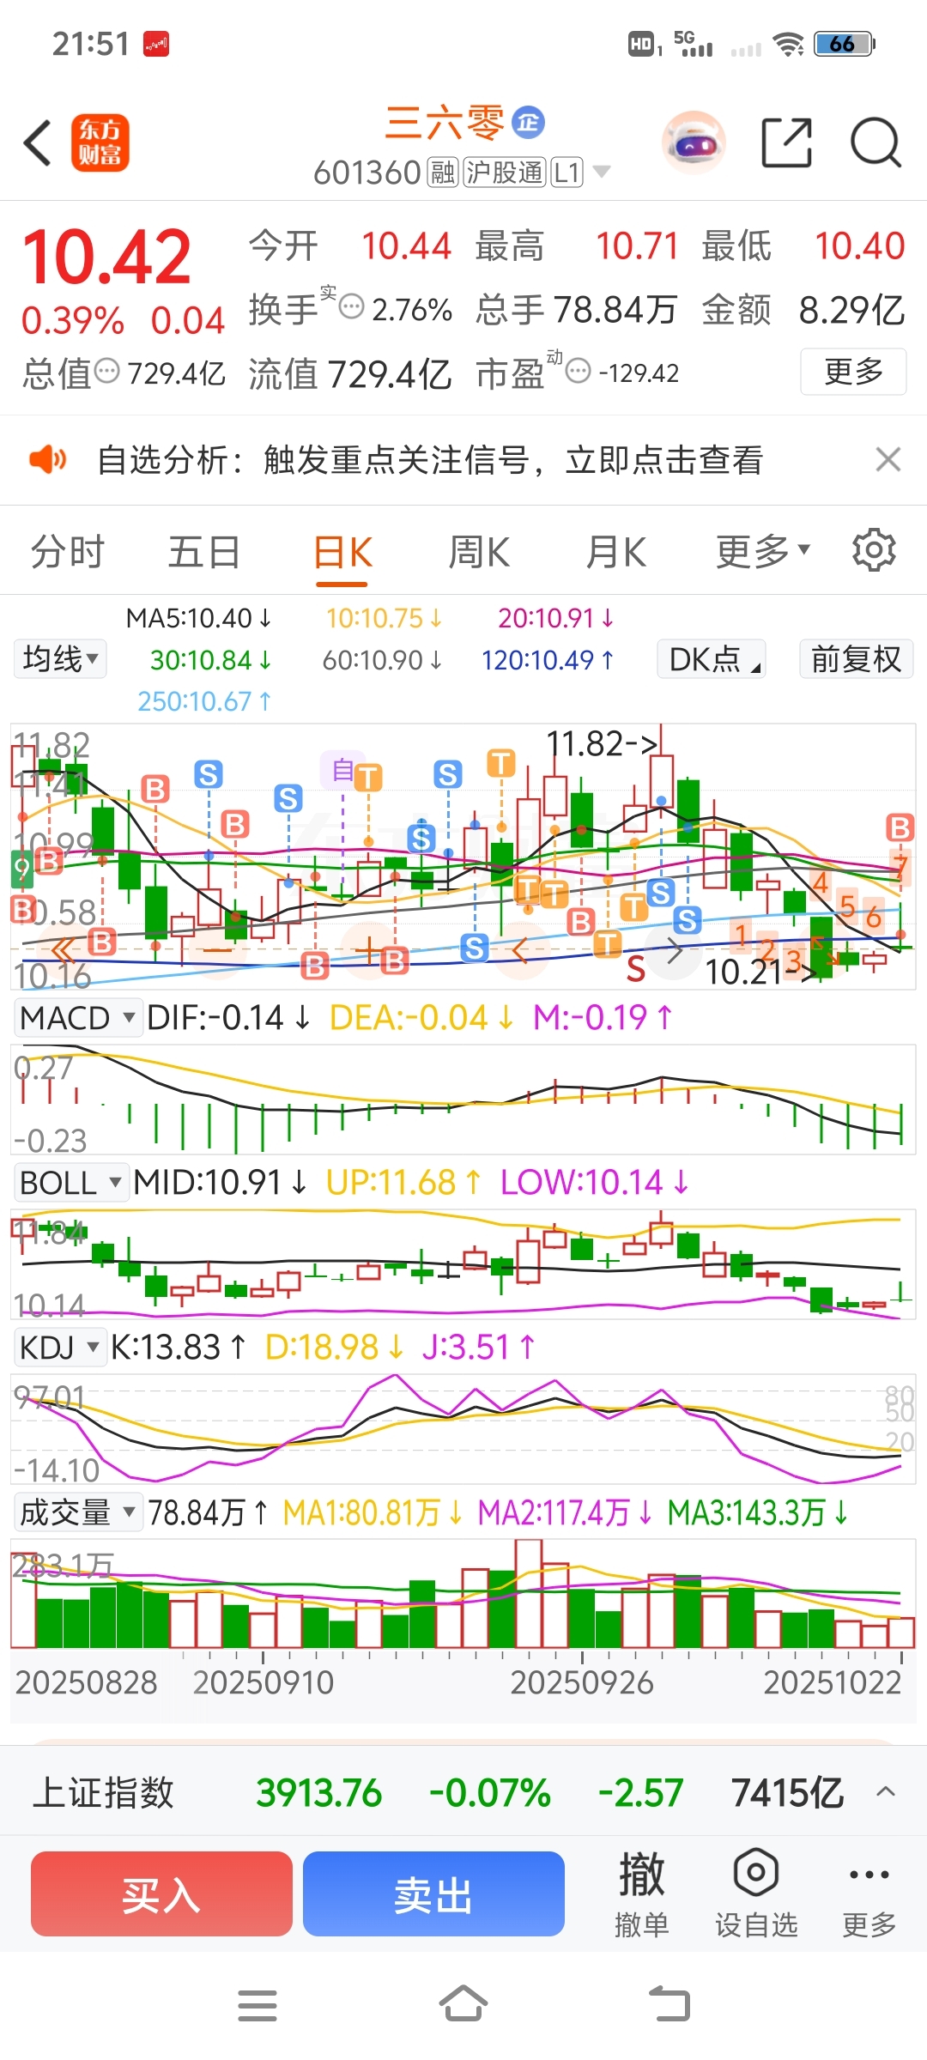Switch to 周K tab

pyautogui.click(x=479, y=551)
